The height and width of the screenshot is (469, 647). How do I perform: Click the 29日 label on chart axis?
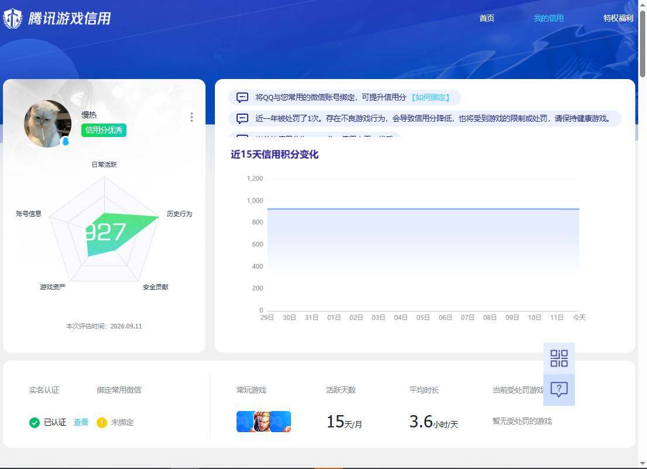(267, 317)
